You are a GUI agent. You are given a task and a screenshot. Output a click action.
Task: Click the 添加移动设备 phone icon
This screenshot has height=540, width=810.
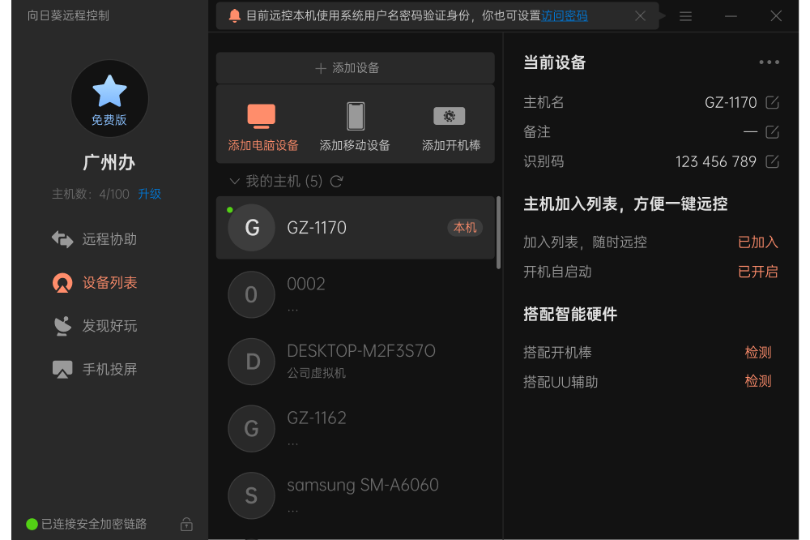[x=355, y=116]
